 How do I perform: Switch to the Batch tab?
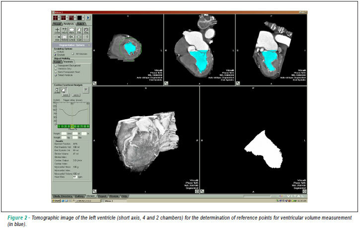click(80, 24)
